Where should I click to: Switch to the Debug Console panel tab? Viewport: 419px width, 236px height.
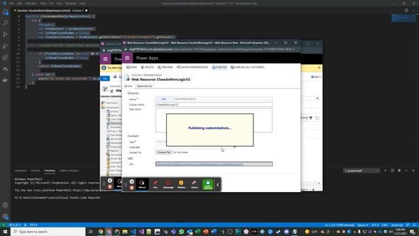point(69,170)
